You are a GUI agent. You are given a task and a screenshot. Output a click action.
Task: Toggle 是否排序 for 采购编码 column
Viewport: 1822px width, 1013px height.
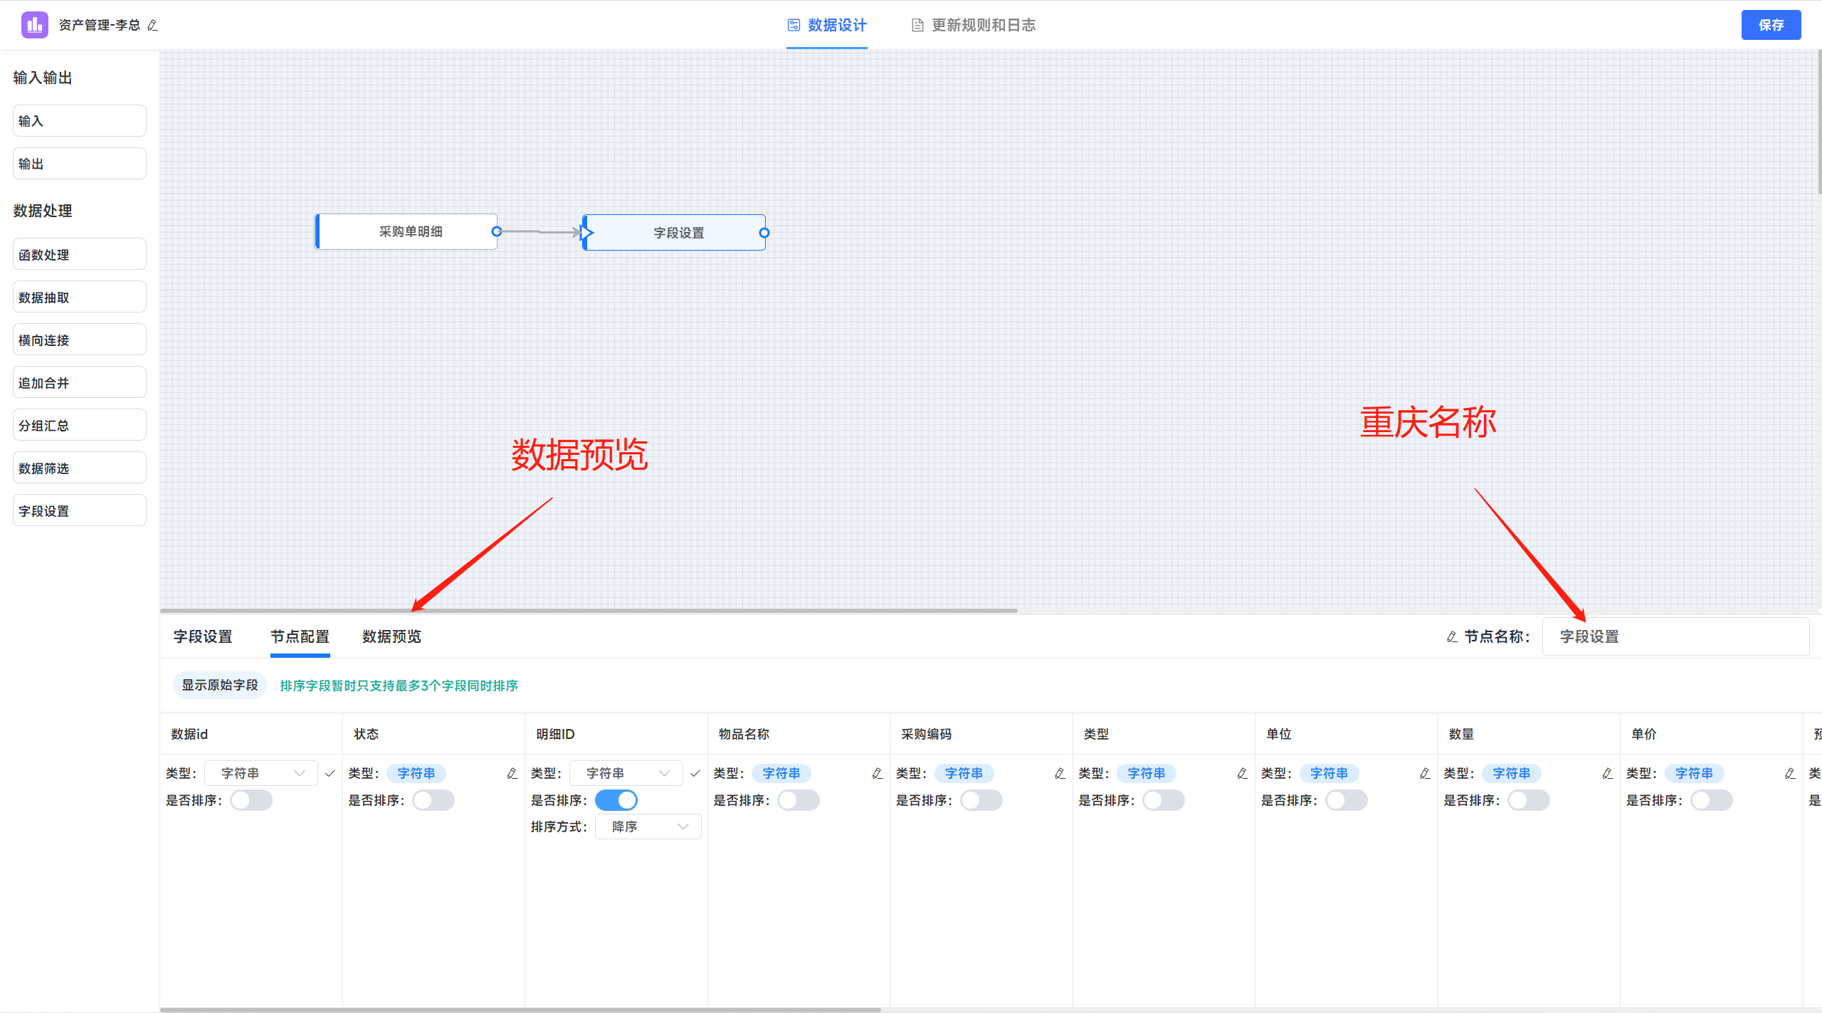[x=981, y=800]
